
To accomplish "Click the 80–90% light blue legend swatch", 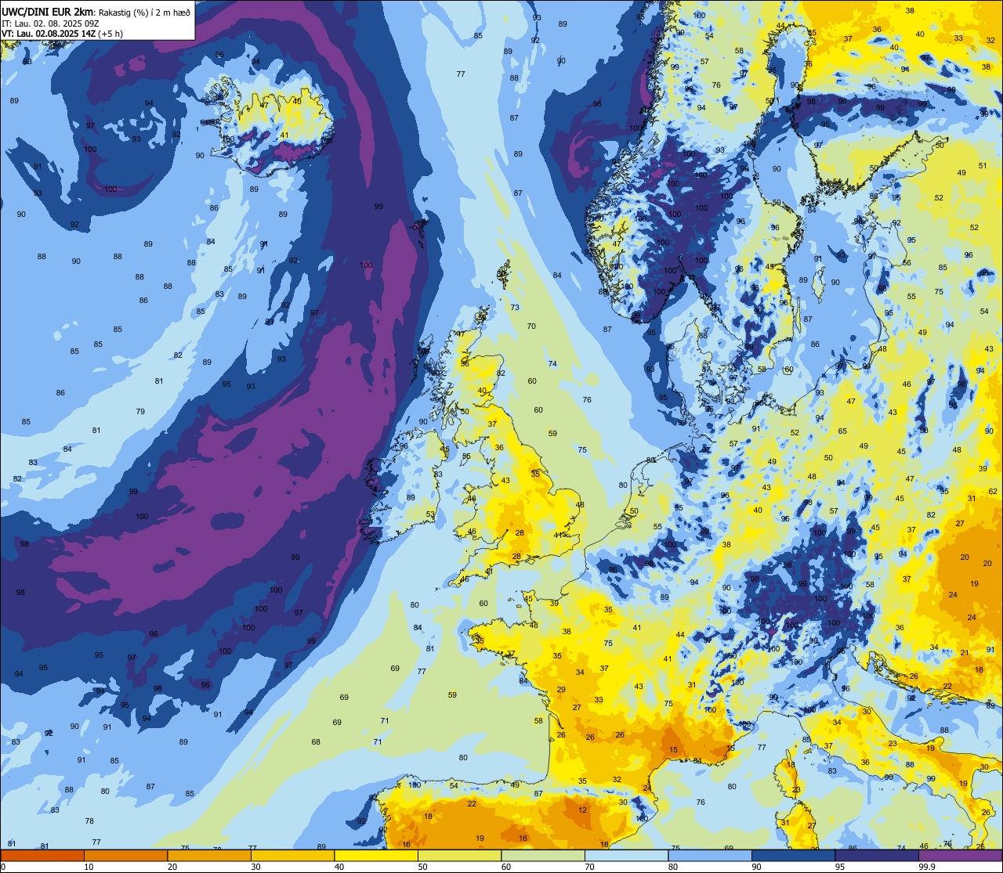I will pos(710,855).
